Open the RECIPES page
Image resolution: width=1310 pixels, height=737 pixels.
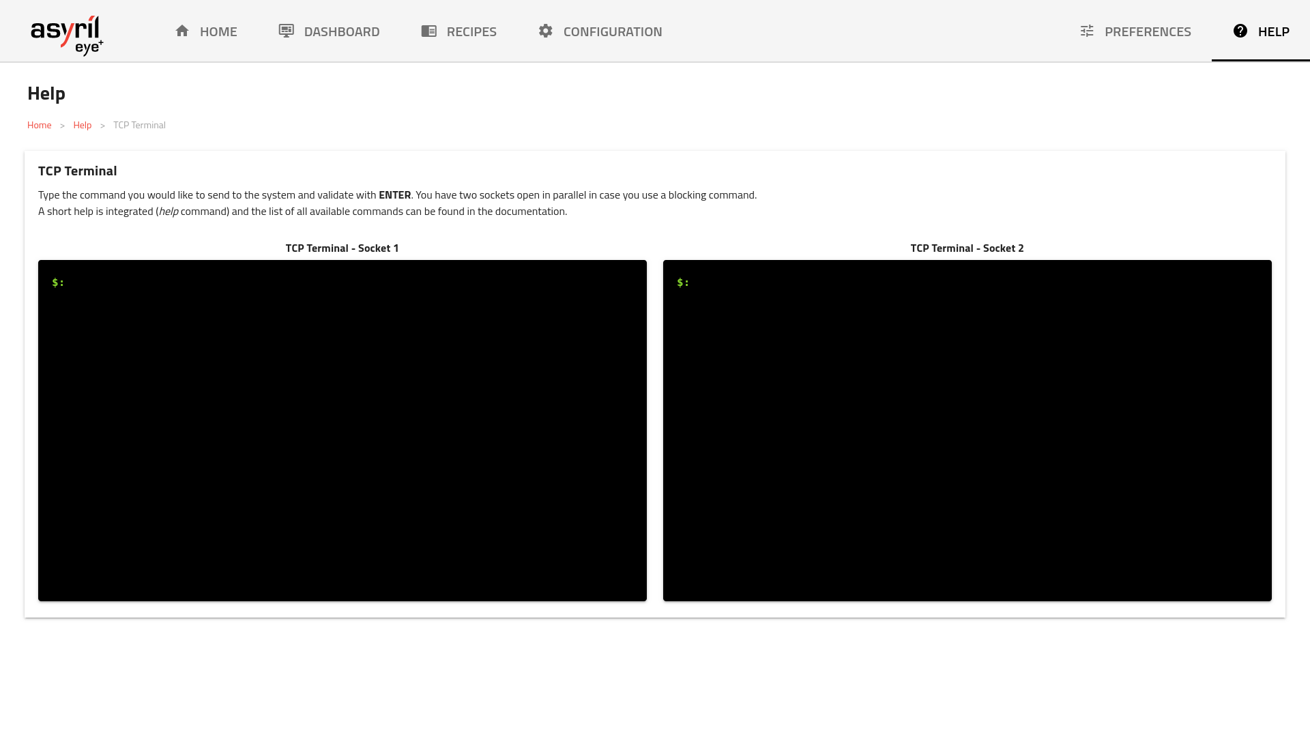471,31
